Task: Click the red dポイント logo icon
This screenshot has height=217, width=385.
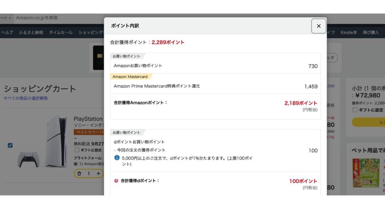Action: coord(116,181)
